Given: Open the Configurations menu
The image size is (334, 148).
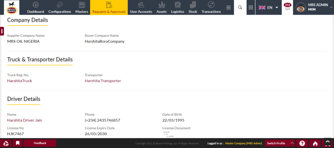Looking at the screenshot, I should [60, 7].
